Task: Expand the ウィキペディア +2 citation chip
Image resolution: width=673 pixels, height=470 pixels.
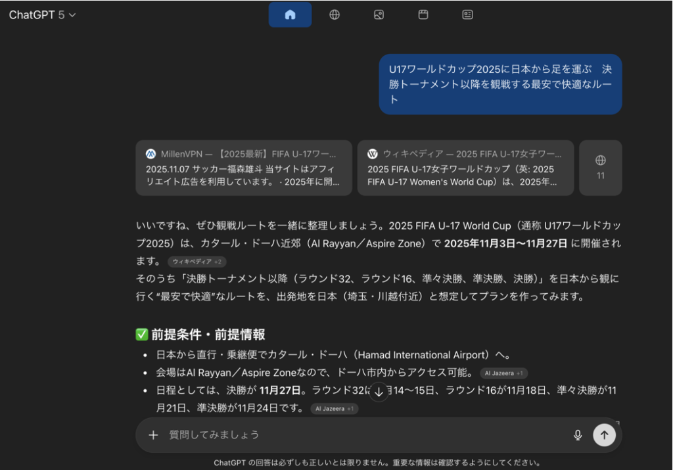Action: tap(197, 262)
